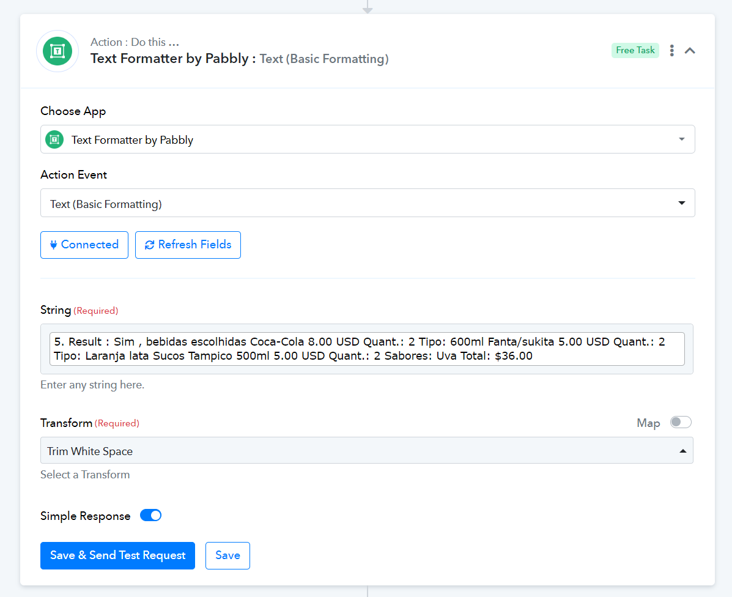732x597 pixels.
Task: Click Refresh Fields button
Action: pyautogui.click(x=188, y=245)
